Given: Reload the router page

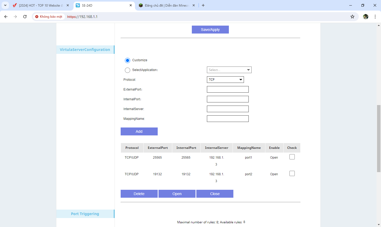Looking at the screenshot, I should pyautogui.click(x=25, y=17).
